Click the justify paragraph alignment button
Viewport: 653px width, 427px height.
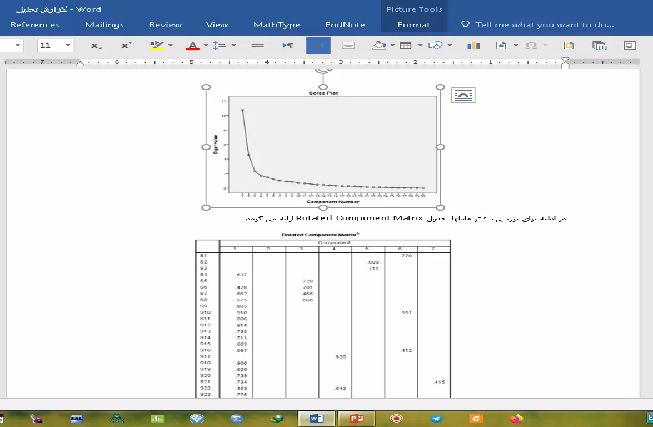(257, 46)
